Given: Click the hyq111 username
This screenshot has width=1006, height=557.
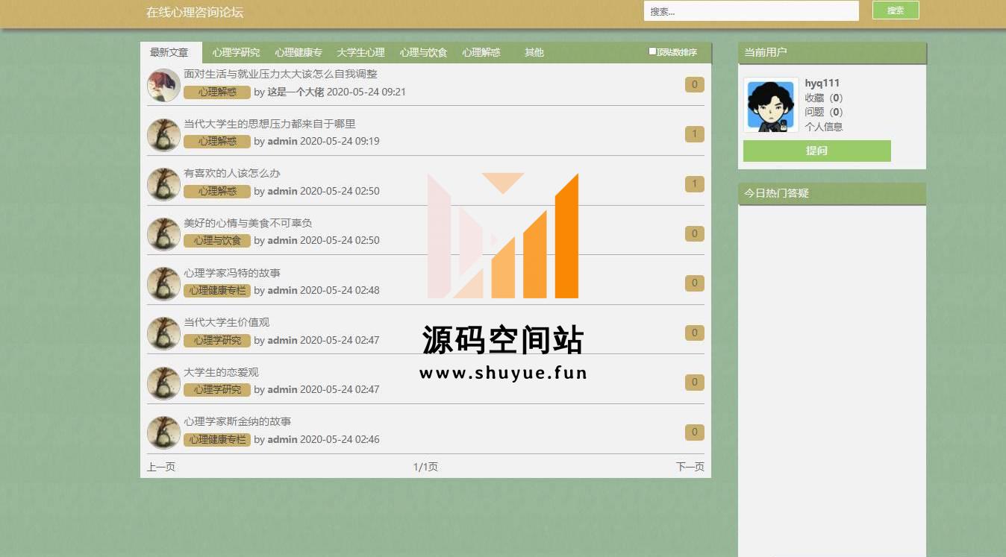Looking at the screenshot, I should [822, 83].
